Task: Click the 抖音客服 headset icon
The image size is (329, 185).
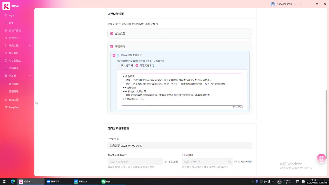Action: pos(6,53)
